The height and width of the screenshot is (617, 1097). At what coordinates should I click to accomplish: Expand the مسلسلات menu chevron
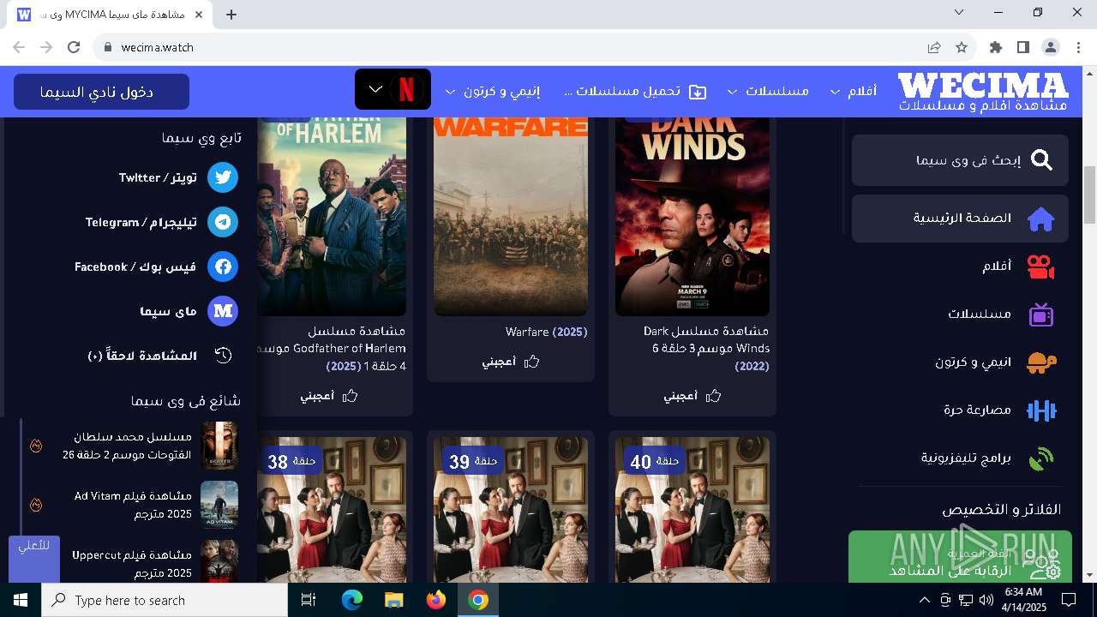[x=733, y=92]
